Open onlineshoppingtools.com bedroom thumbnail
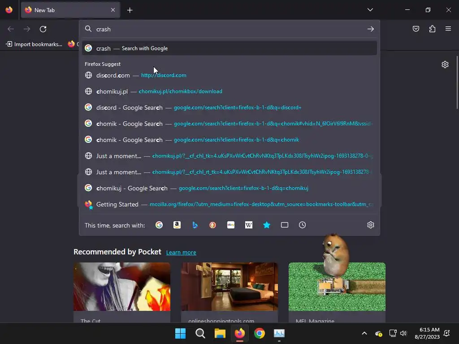Image resolution: width=459 pixels, height=344 pixels. 229,287
